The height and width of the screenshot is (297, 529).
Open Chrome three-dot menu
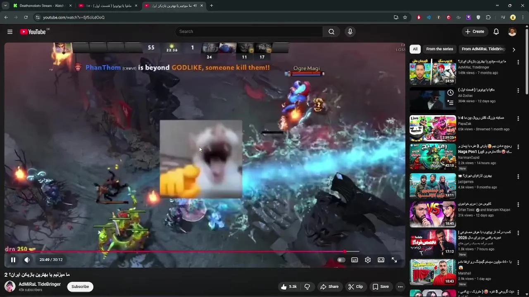click(x=523, y=17)
